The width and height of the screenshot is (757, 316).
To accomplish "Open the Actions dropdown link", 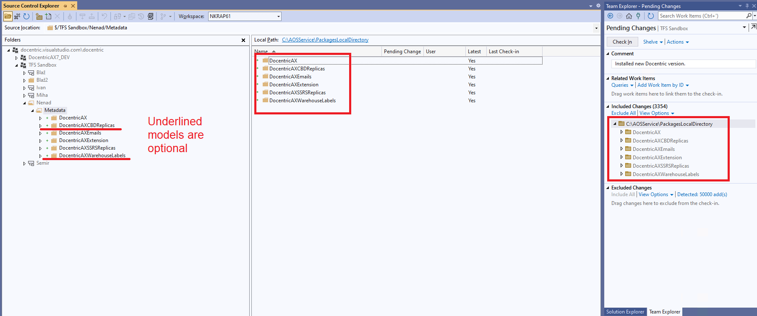I will click(x=678, y=42).
